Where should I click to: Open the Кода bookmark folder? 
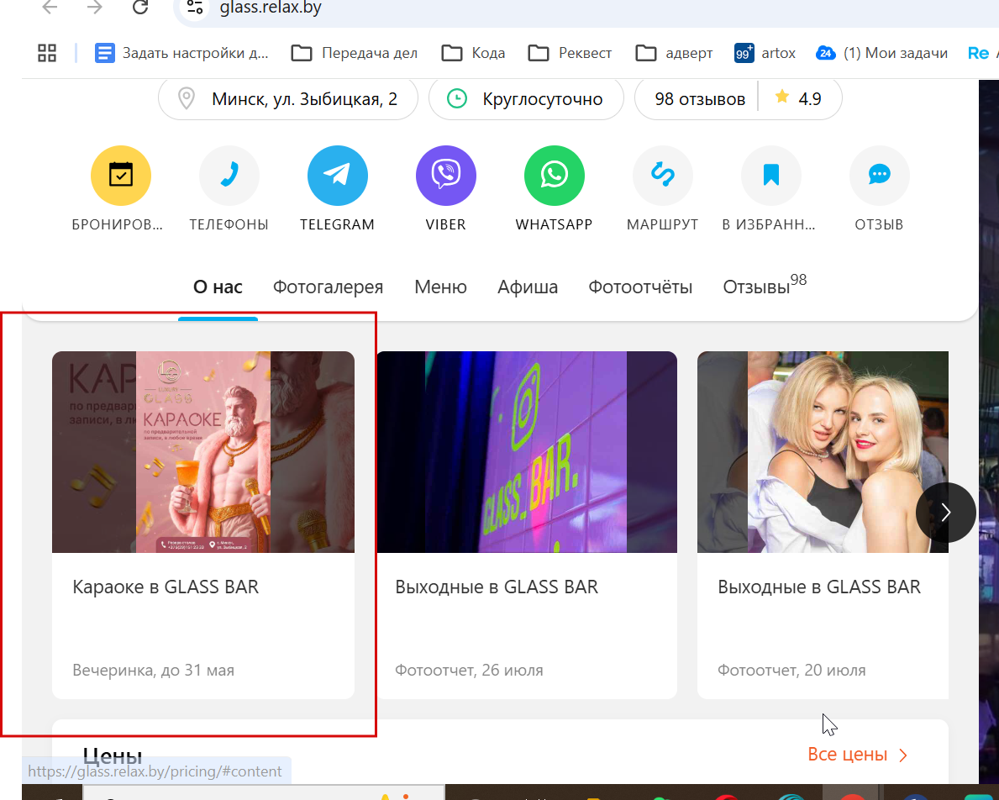473,53
